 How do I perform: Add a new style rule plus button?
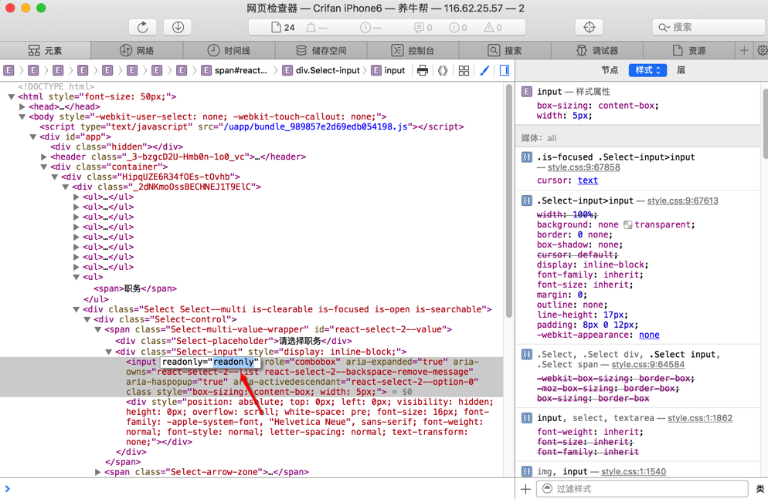click(525, 489)
